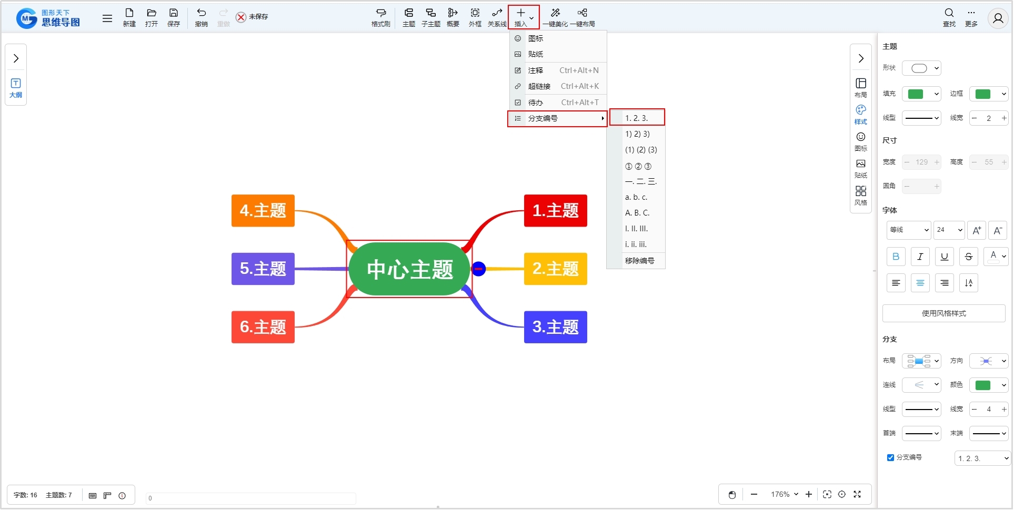Select 贴纸 in Insert menu
The width and height of the screenshot is (1014, 511).
(558, 54)
